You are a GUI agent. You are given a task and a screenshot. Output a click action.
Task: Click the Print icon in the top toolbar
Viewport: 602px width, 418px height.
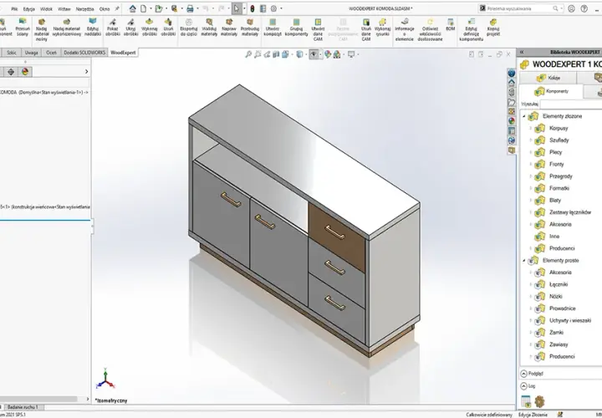coord(190,8)
